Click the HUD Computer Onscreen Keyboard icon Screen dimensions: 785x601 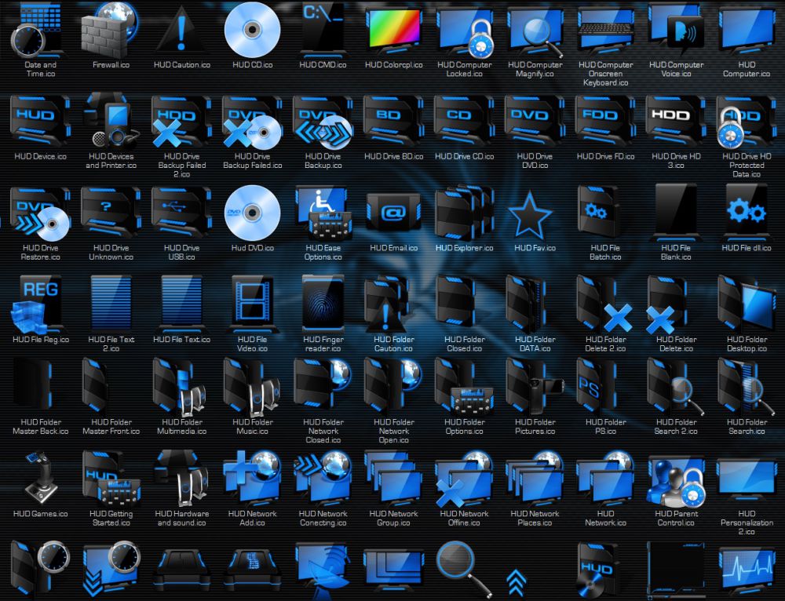point(605,29)
